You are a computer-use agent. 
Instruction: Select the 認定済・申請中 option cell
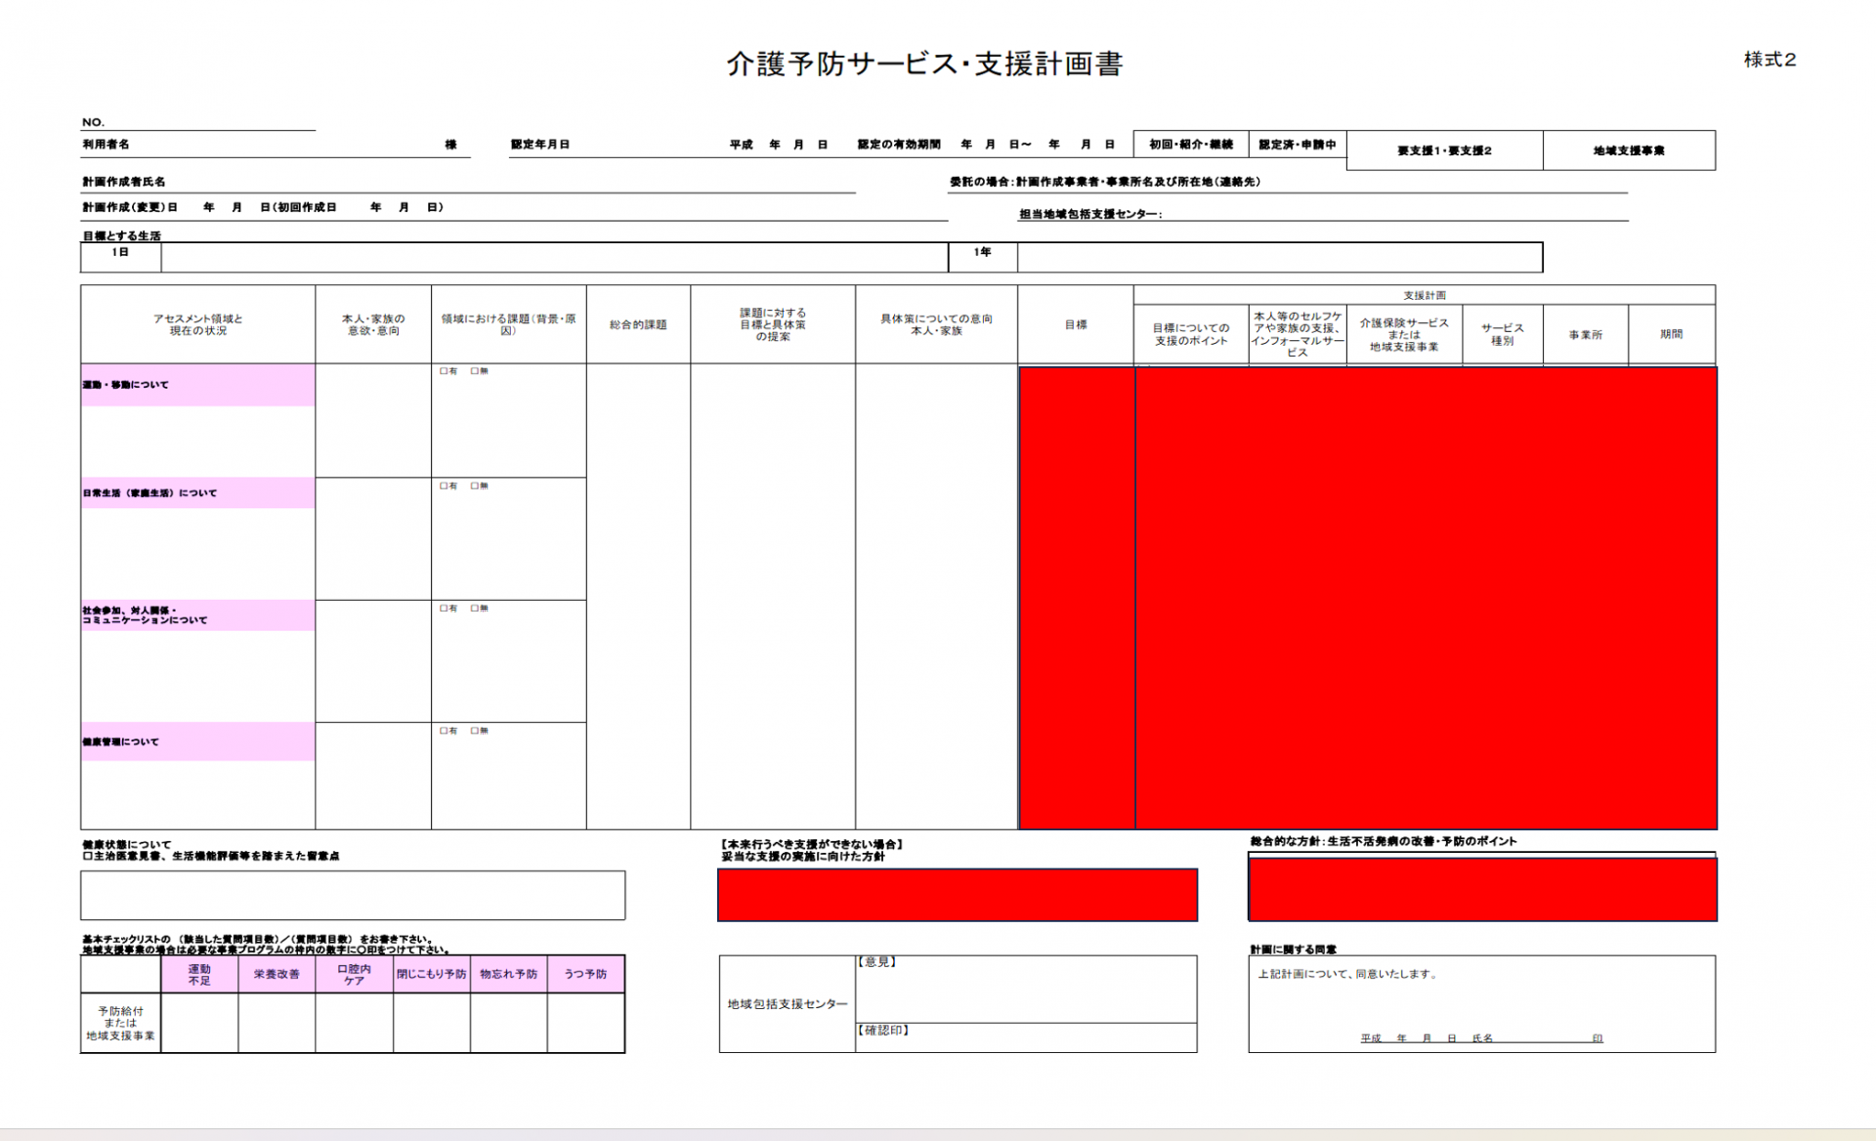click(1300, 144)
